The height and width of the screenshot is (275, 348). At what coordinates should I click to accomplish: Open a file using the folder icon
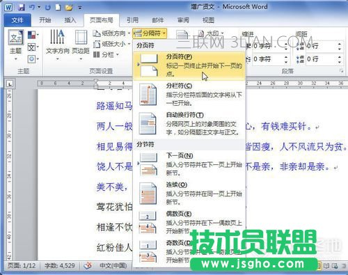tap(69, 8)
